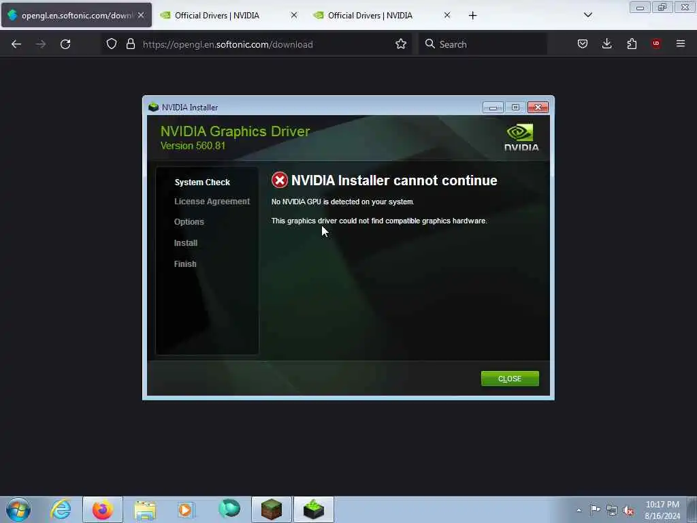Click the NVIDIA logo in installer header
The height and width of the screenshot is (523, 697).
521,138
